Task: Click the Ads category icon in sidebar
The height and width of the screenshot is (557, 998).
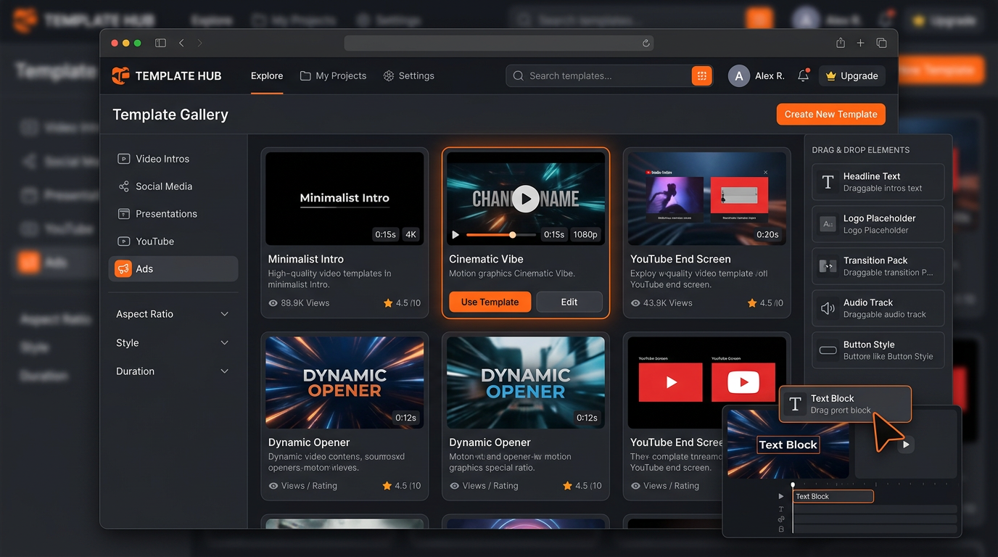Action: coord(123,268)
